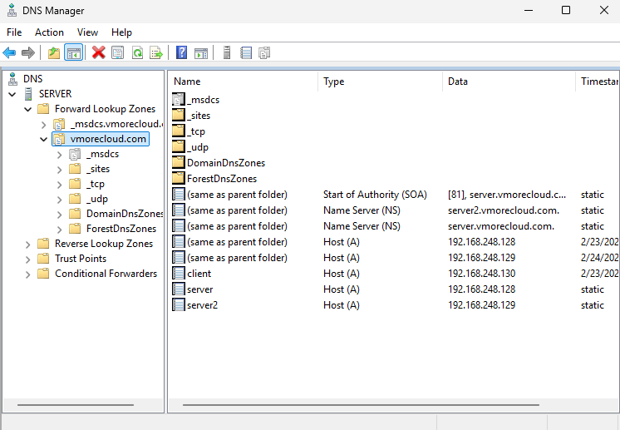Click the Up One Level folder icon
Viewport: 620px width, 430px height.
tap(54, 52)
